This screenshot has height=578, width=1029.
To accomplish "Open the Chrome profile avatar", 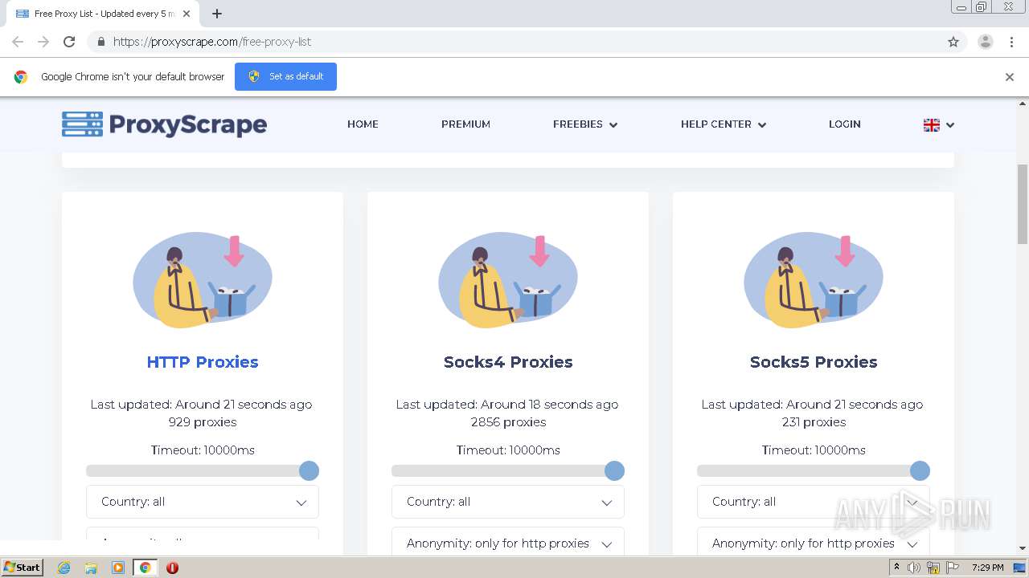I will click(985, 42).
